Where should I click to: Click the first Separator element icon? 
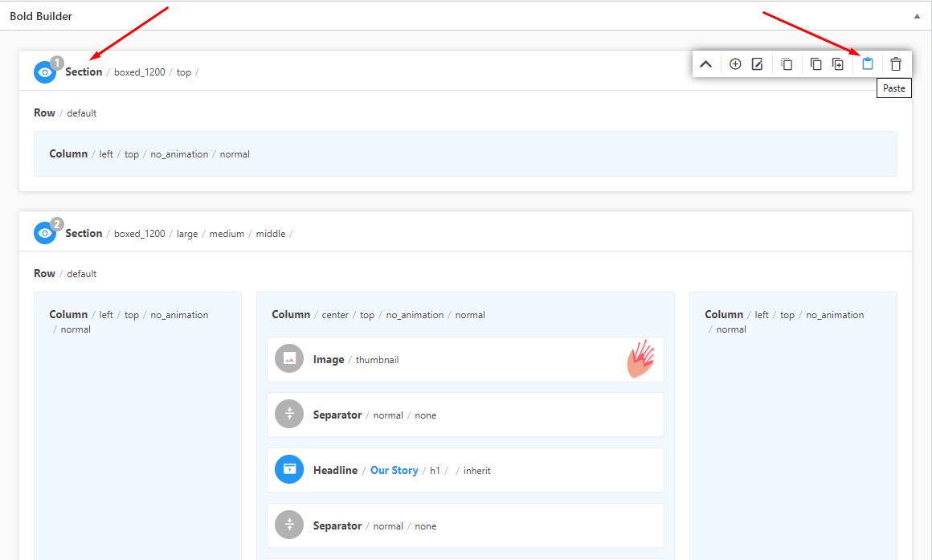pos(289,414)
